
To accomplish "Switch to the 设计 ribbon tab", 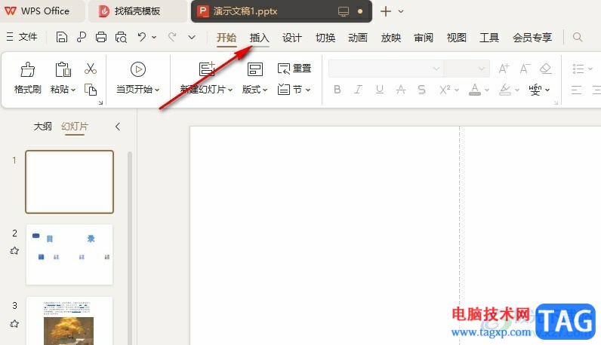I will (292, 38).
